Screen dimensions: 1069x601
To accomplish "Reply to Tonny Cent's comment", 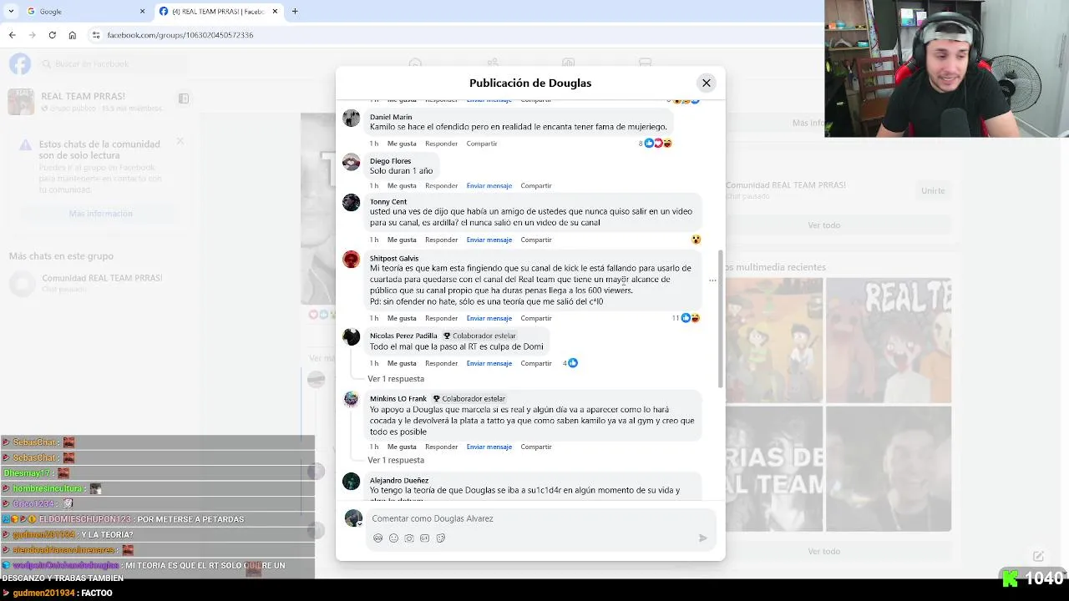I will 441,240.
